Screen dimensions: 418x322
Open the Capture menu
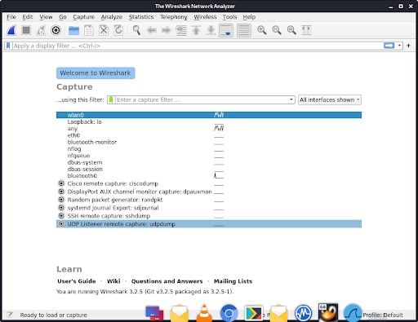pyautogui.click(x=83, y=17)
